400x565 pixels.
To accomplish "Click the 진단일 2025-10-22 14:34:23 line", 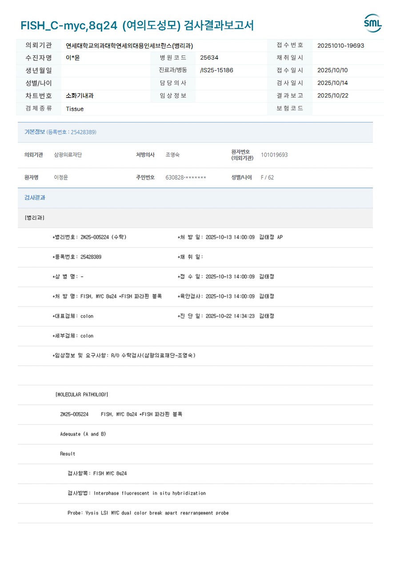I will pos(226,316).
